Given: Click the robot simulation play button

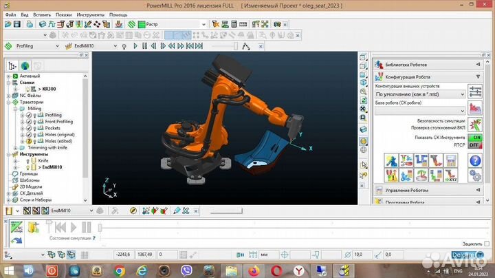Looking at the screenshot, I should pyautogui.click(x=74, y=227).
